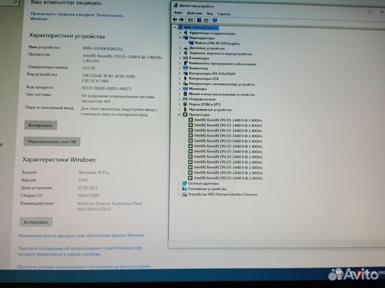This screenshot has width=385, height=288.
Task: Open the Справка menu in Device Manager
Action: pyautogui.click(x=224, y=14)
